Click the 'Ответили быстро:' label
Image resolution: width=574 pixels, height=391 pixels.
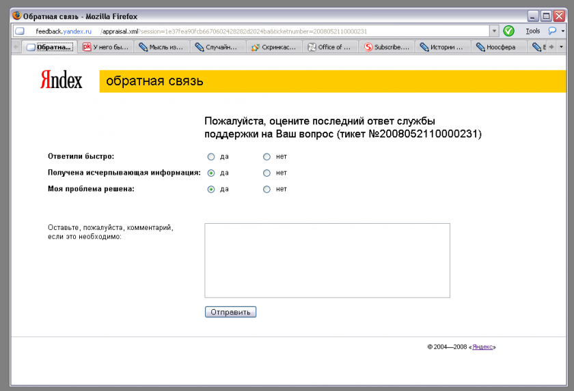pos(81,156)
